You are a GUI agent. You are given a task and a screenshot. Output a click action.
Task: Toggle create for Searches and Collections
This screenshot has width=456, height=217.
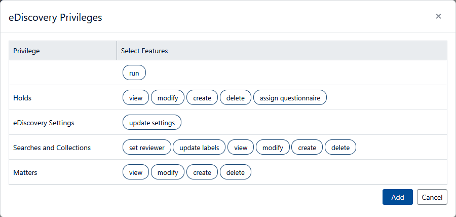[307, 148]
